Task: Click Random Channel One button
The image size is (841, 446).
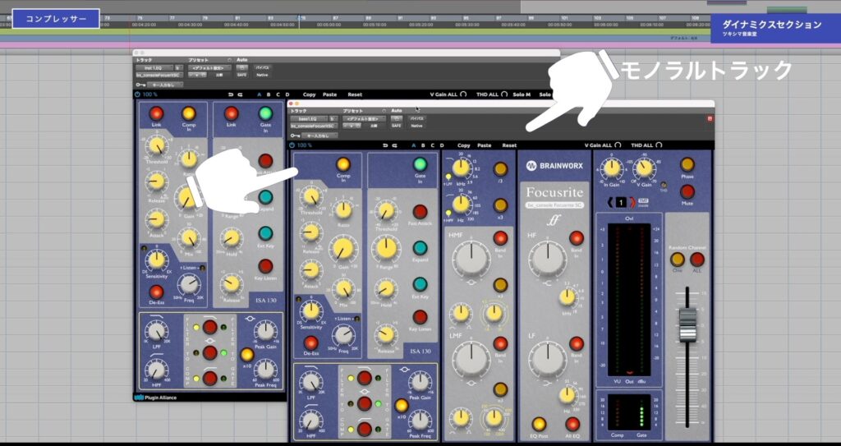Action: point(678,260)
